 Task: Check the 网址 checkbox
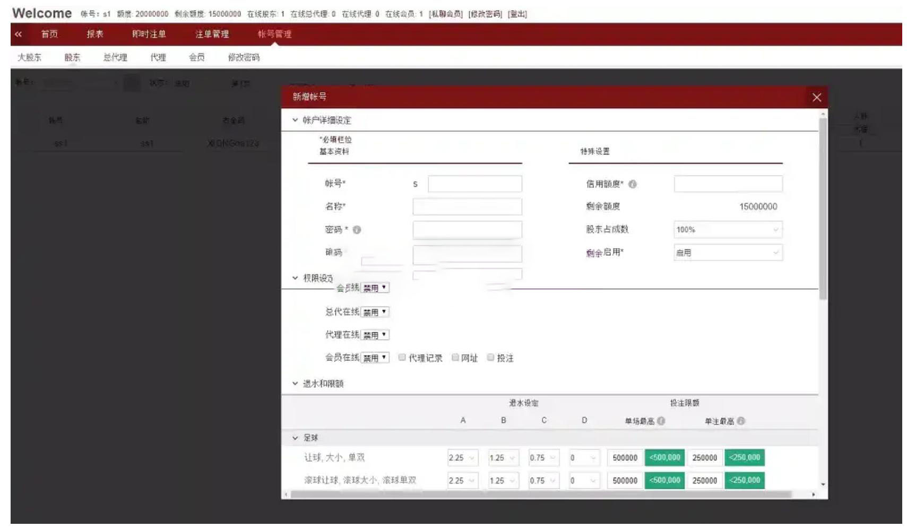(455, 357)
